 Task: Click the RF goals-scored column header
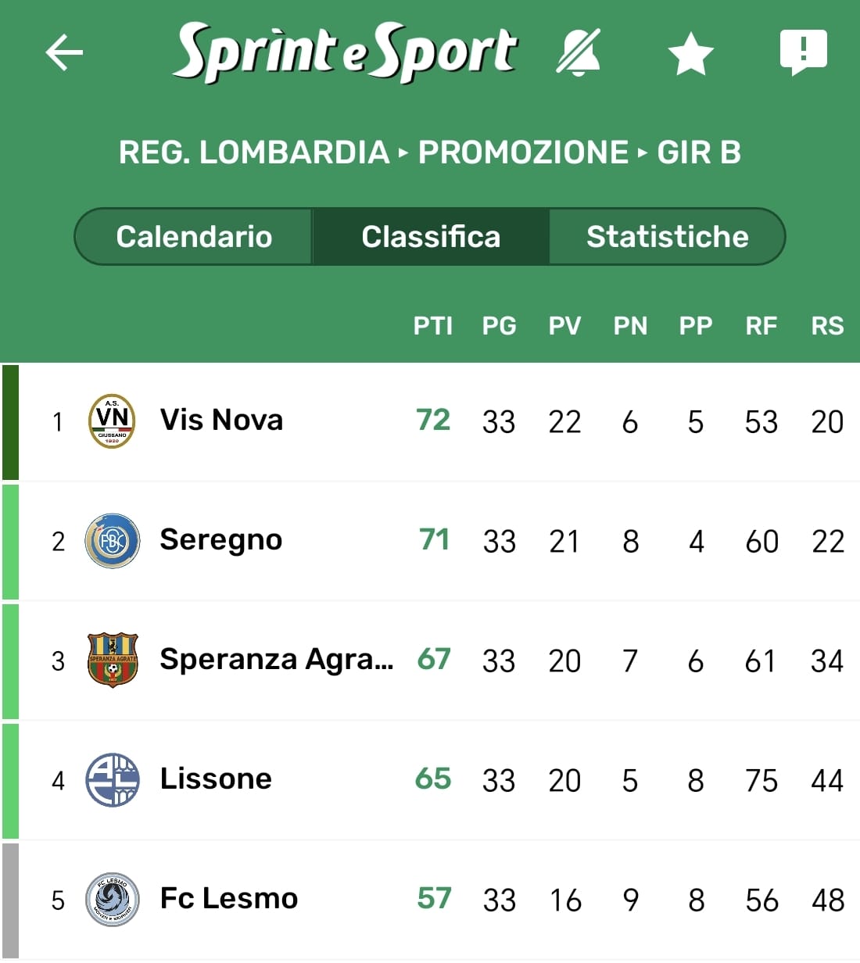click(761, 326)
